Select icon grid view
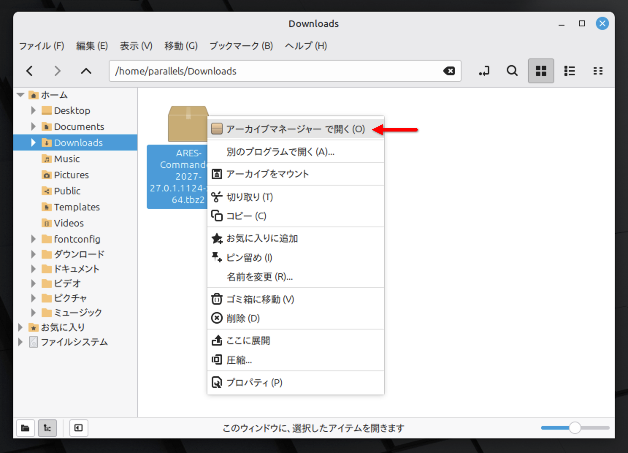The image size is (628, 453). pos(541,71)
